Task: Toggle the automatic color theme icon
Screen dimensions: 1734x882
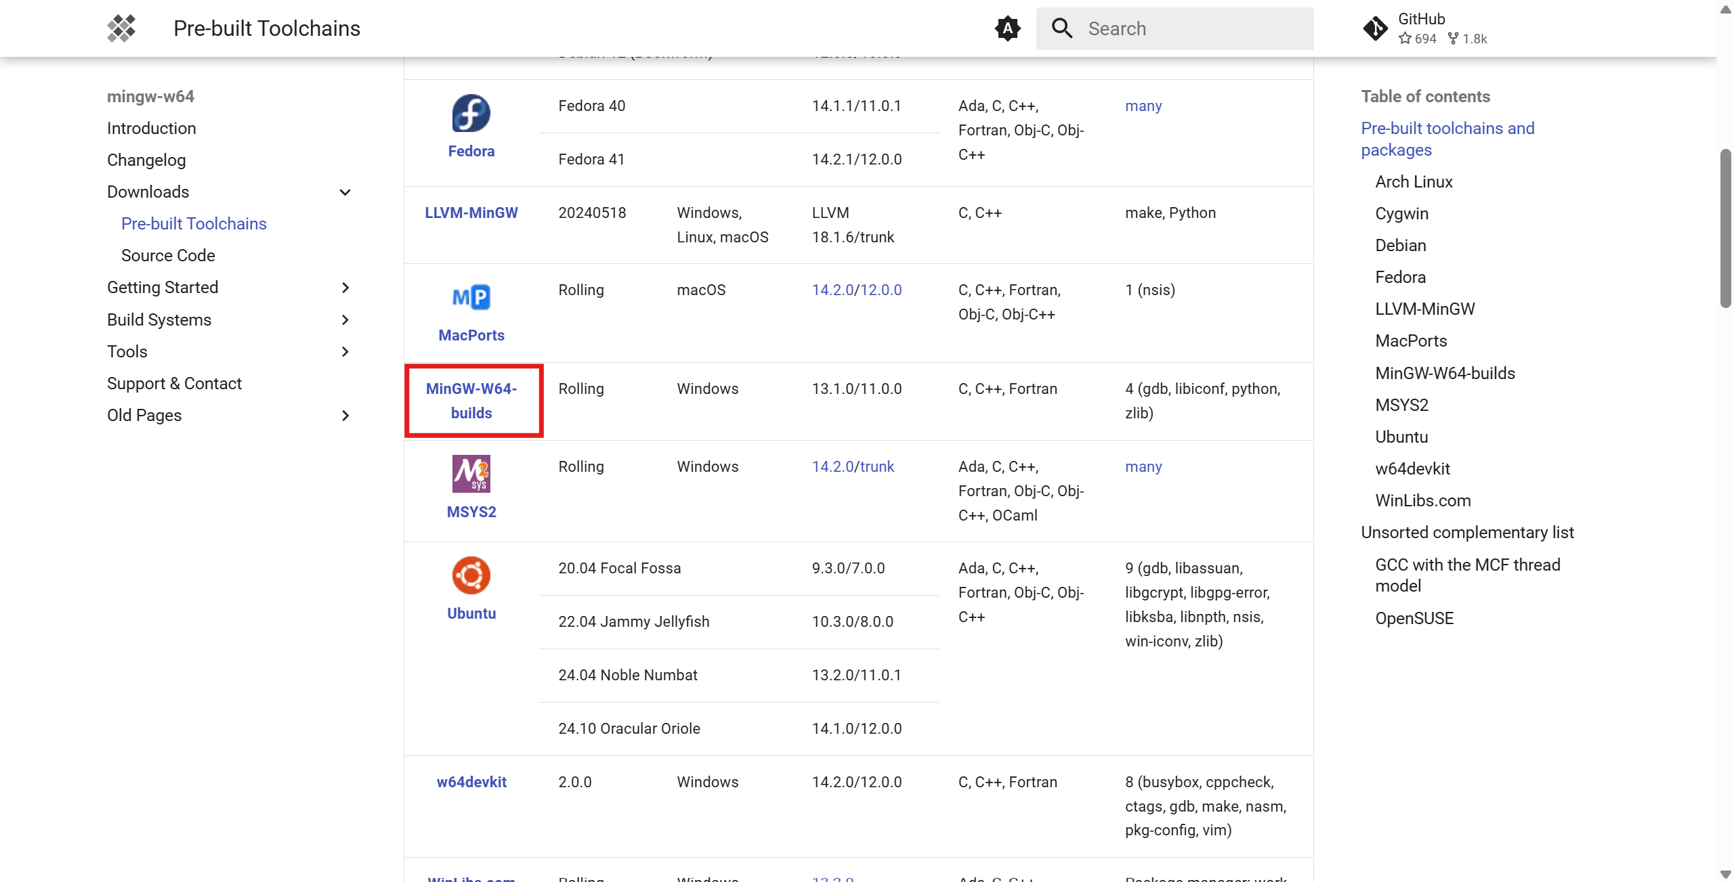Action: (x=1007, y=28)
